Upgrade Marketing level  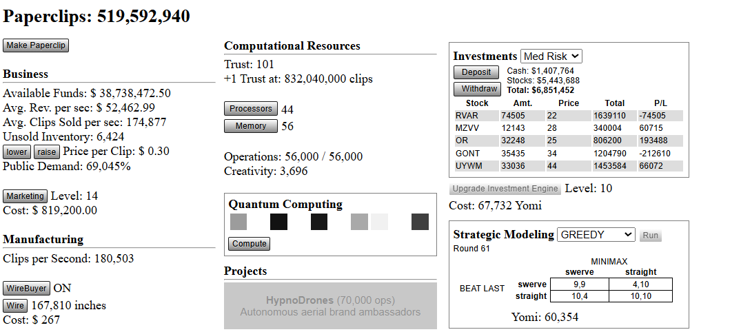[25, 196]
